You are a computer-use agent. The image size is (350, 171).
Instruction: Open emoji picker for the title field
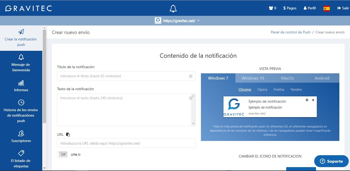(x=191, y=76)
